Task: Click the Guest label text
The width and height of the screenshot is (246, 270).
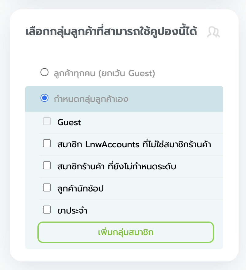Action: [x=69, y=122]
